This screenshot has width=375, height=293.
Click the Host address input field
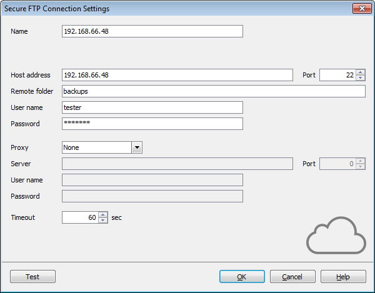point(177,75)
